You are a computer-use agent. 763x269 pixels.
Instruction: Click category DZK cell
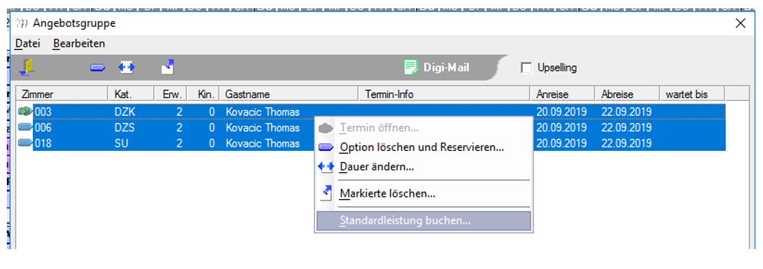124,113
